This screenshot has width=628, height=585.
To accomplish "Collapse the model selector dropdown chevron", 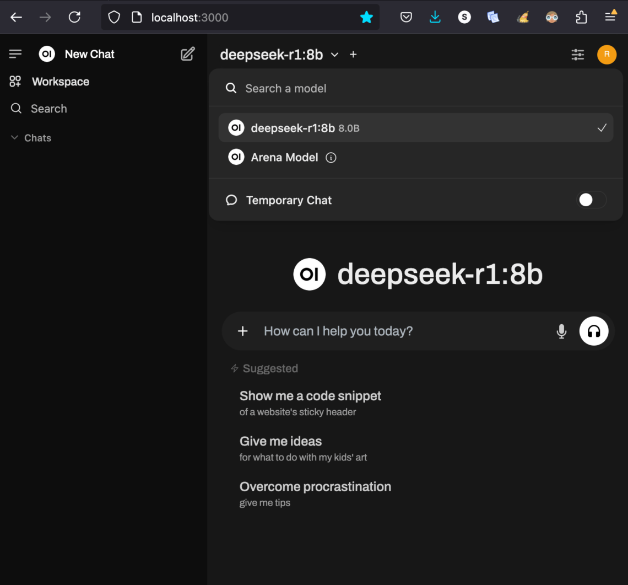I will 334,55.
